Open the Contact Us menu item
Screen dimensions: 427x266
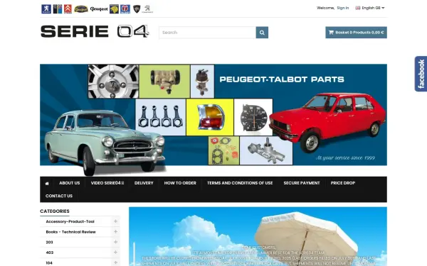(59, 196)
